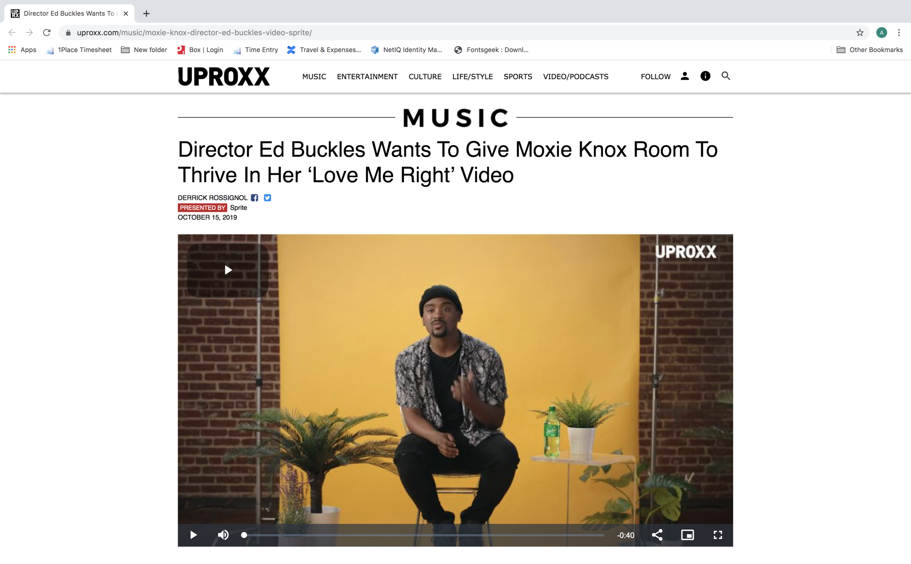Open site search magnifier
Viewport: 911px width, 564px height.
coord(726,76)
